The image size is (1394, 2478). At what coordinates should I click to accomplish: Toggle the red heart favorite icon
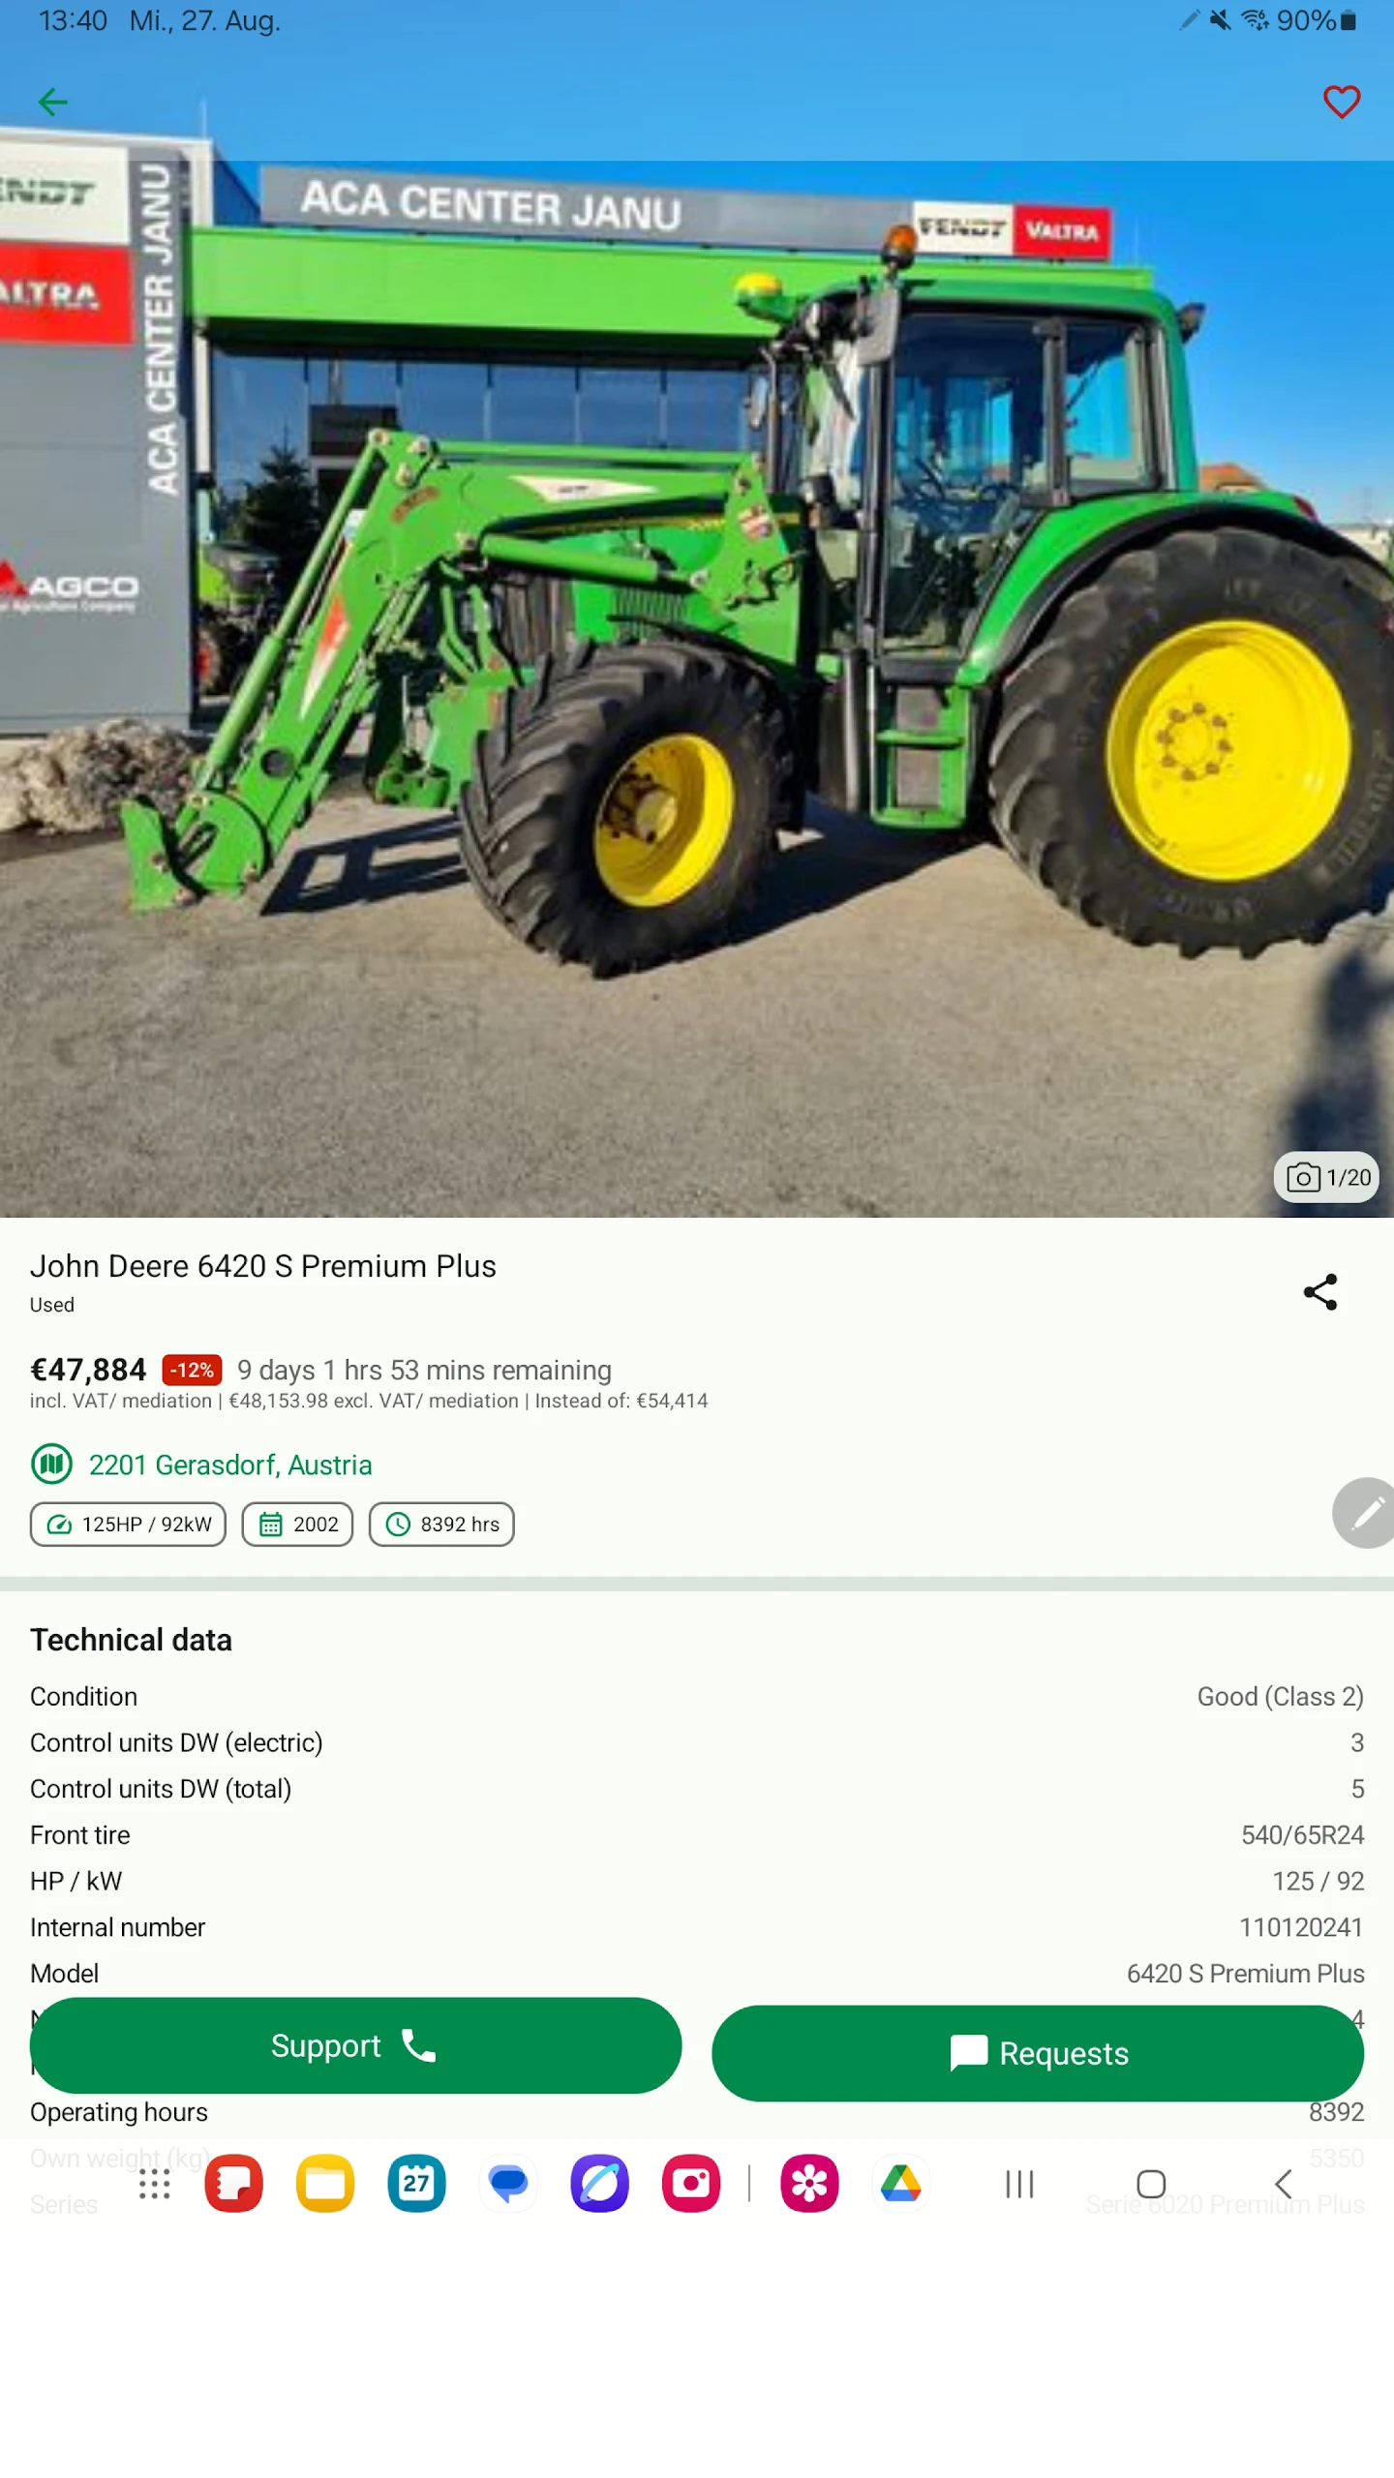pos(1341,102)
